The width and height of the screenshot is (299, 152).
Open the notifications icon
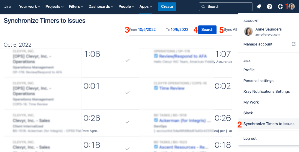[x=259, y=7]
